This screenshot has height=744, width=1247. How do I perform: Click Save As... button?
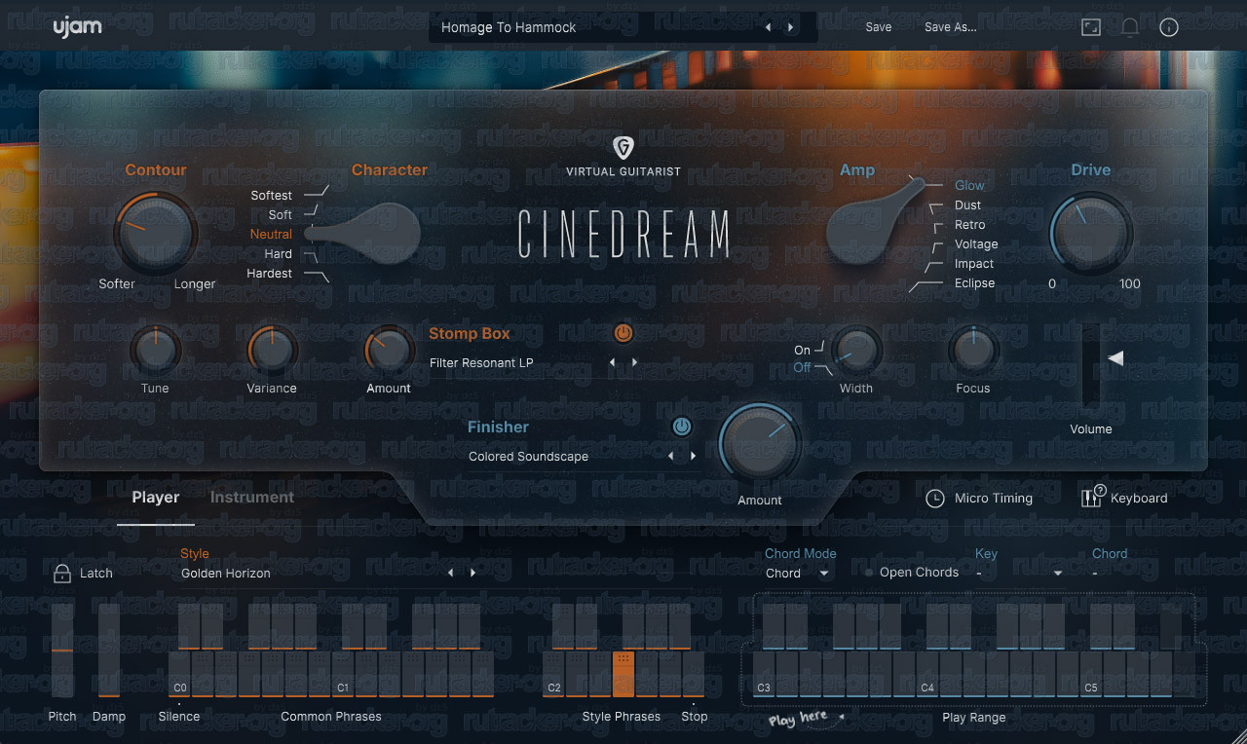[x=951, y=27]
